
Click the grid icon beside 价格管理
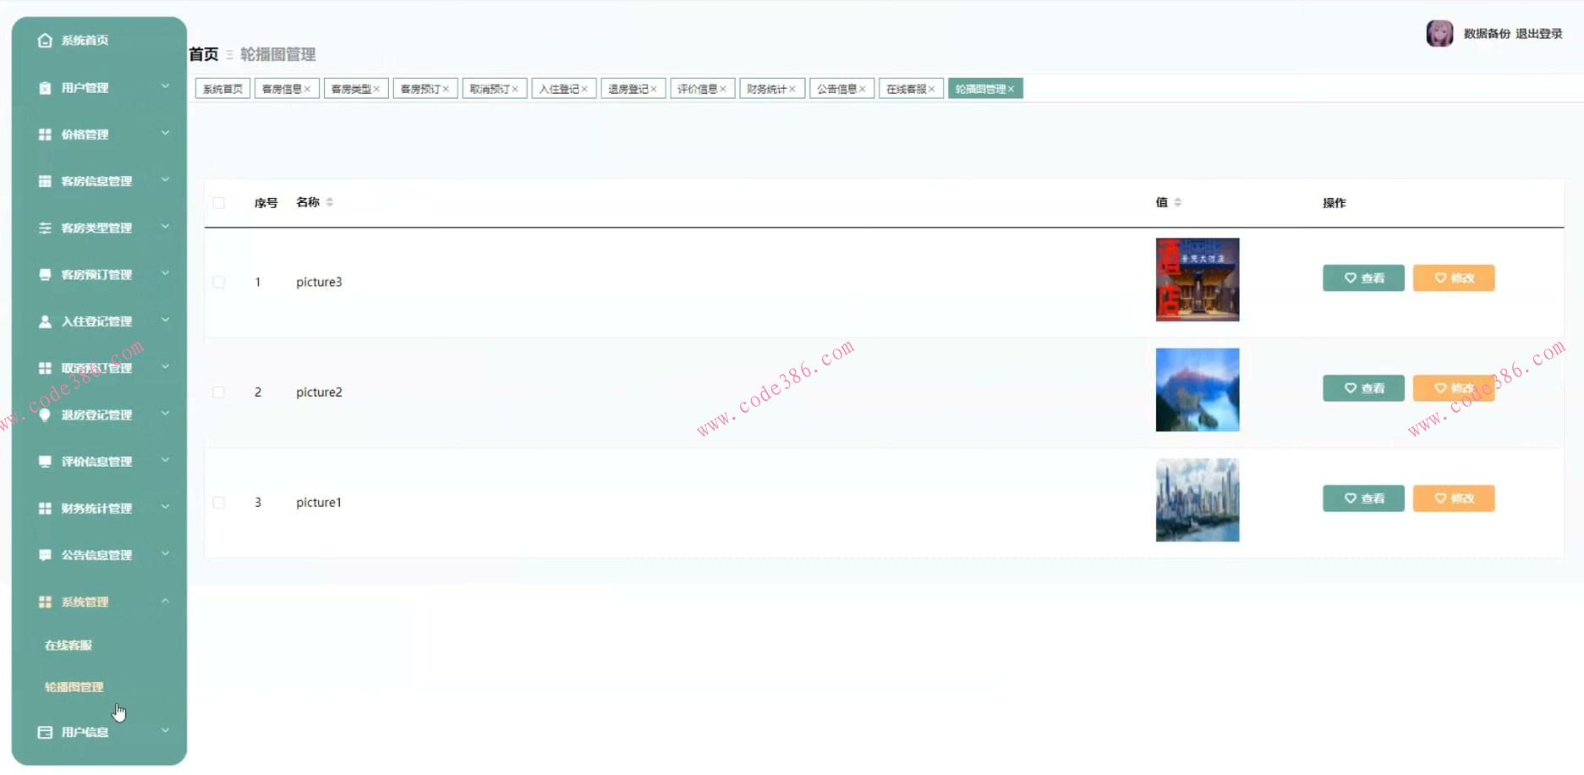[x=45, y=135]
